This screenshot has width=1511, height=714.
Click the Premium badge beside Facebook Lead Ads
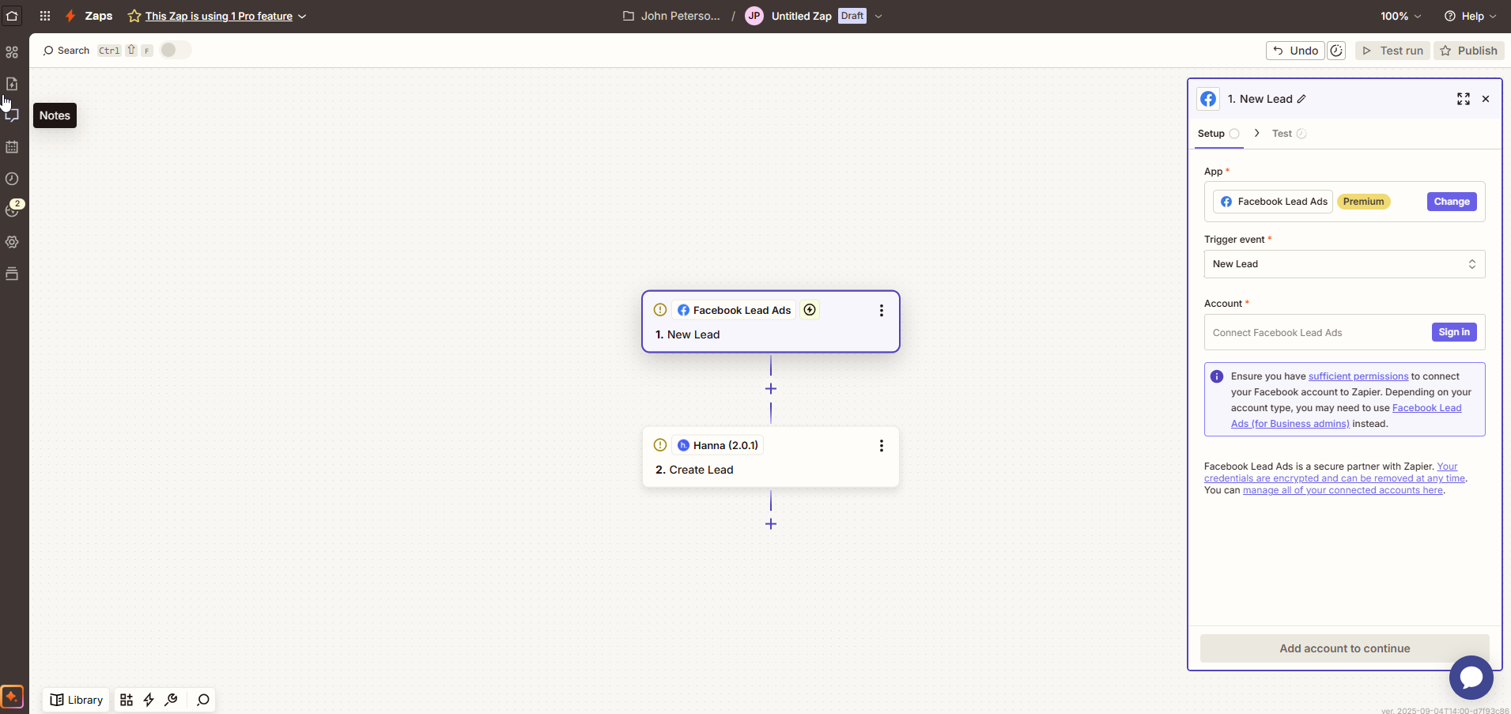[x=1363, y=202]
